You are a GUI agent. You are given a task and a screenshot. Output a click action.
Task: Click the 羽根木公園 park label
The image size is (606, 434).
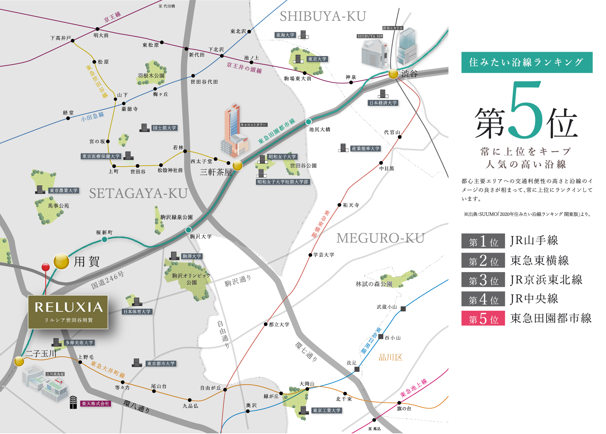[x=151, y=76]
